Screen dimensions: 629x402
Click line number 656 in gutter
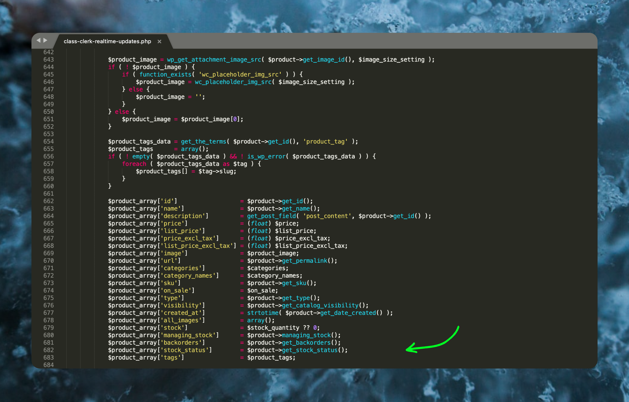[x=48, y=156]
